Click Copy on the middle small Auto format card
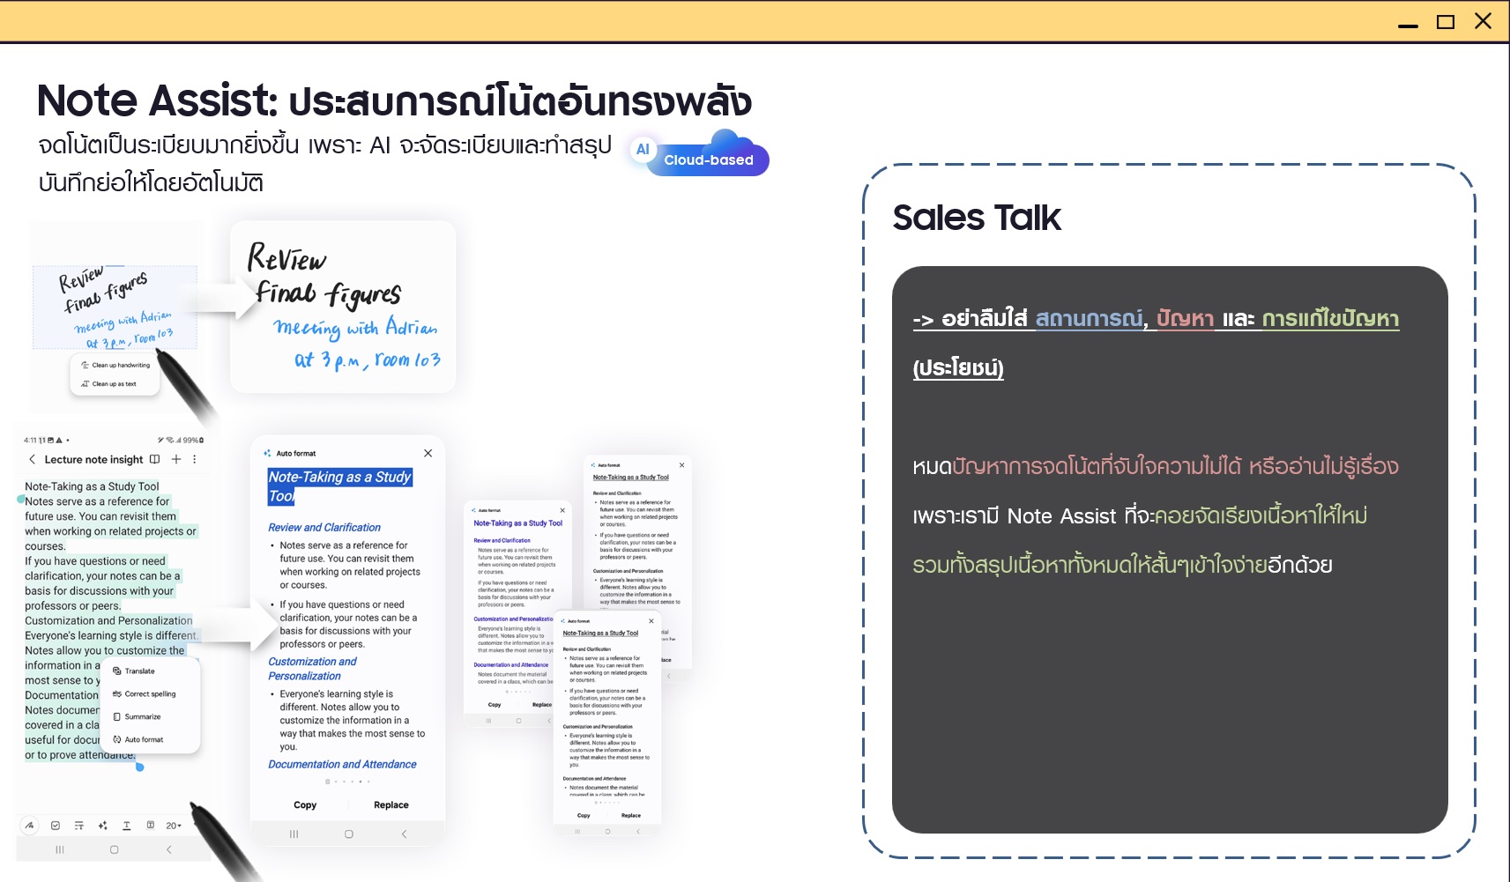Image resolution: width=1510 pixels, height=882 pixels. (495, 705)
